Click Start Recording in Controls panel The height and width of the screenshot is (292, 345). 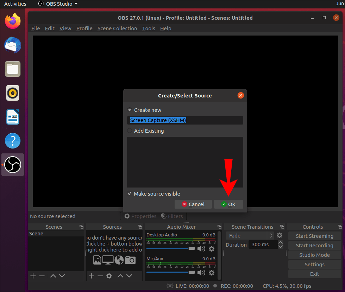tap(314, 245)
